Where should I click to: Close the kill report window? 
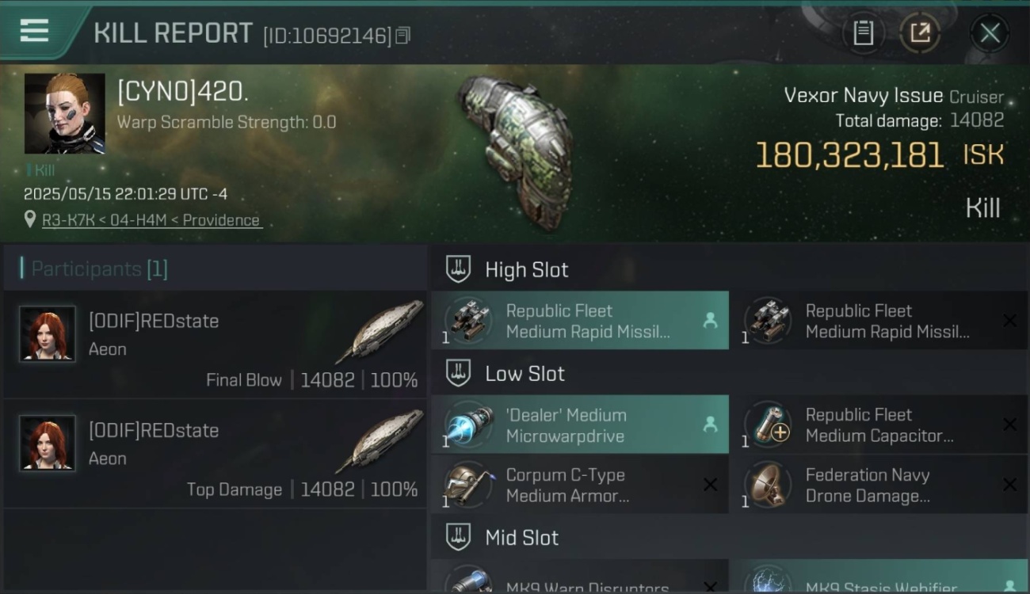[990, 33]
